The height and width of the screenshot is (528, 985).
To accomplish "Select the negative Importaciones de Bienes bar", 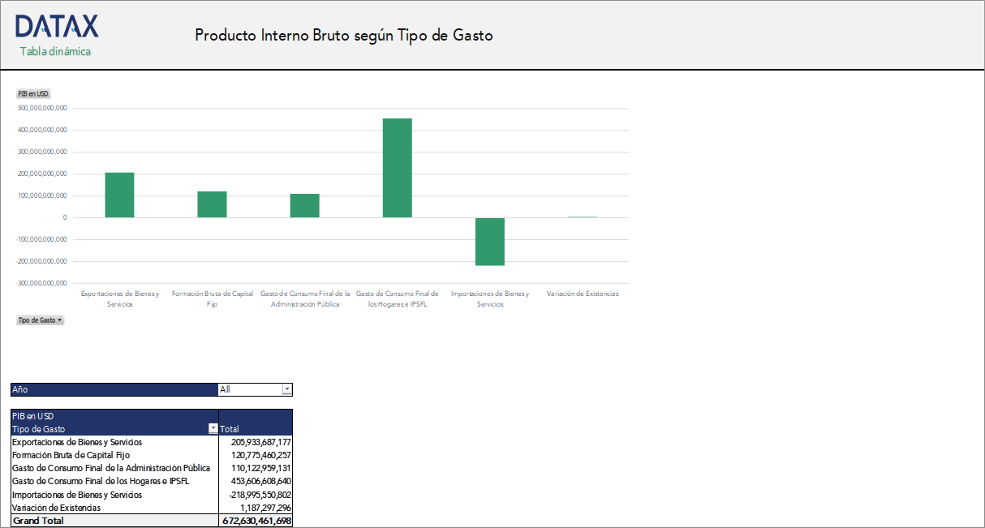I will [x=490, y=241].
